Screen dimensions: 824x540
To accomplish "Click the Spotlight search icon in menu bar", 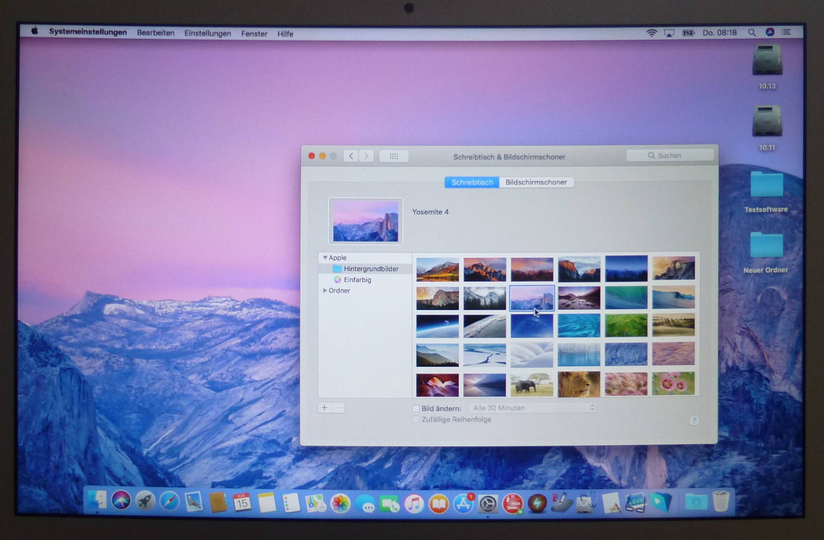I will tap(752, 32).
